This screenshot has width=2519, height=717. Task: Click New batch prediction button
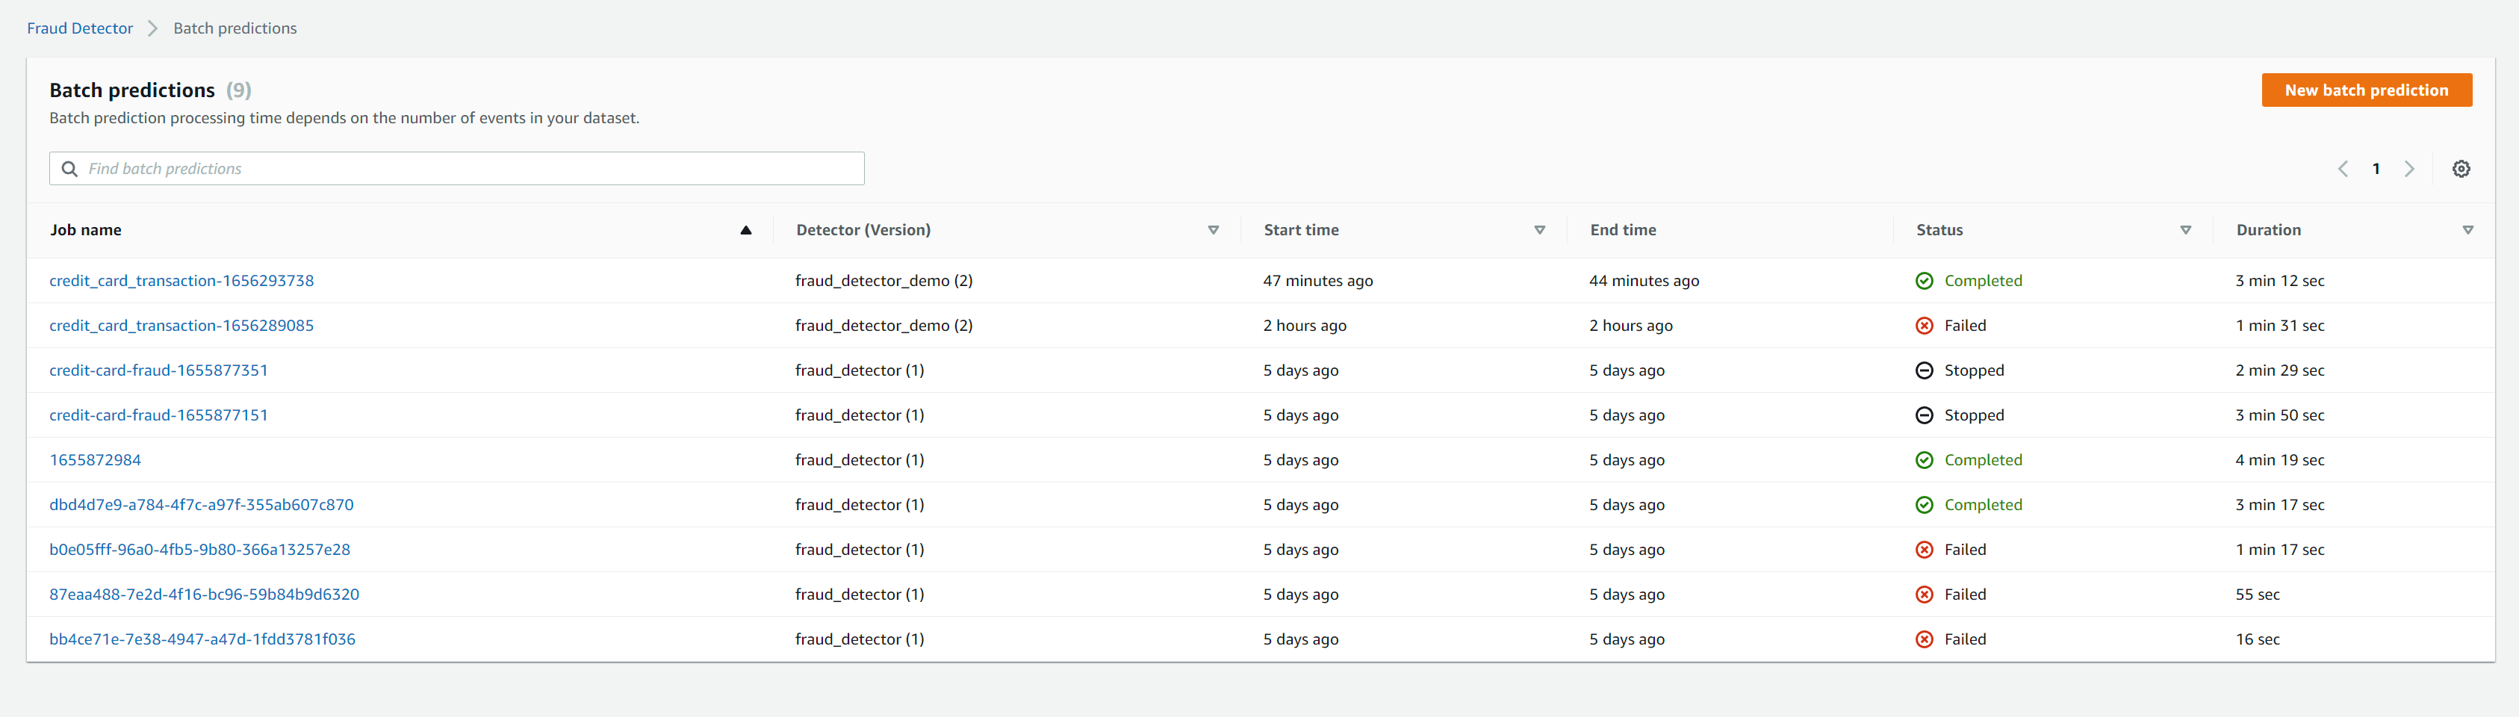click(x=2365, y=90)
